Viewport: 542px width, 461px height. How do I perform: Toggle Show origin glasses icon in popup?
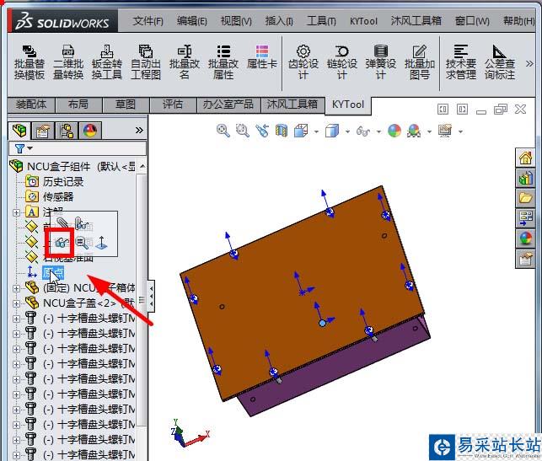point(62,243)
